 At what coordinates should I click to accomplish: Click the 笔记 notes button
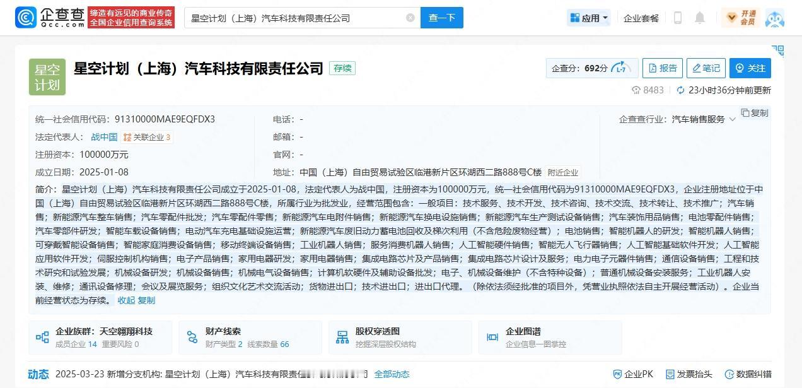(x=706, y=68)
